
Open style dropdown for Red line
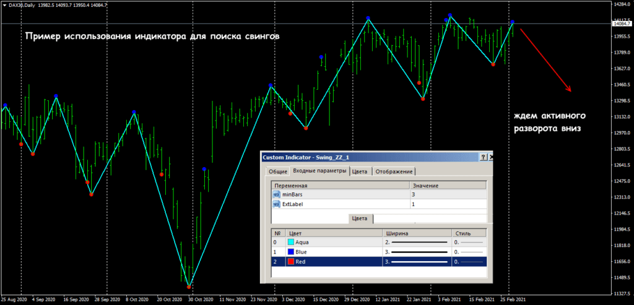click(469, 262)
